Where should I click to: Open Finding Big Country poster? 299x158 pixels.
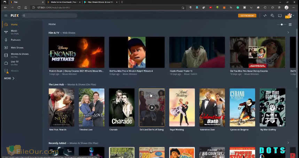coord(212,152)
